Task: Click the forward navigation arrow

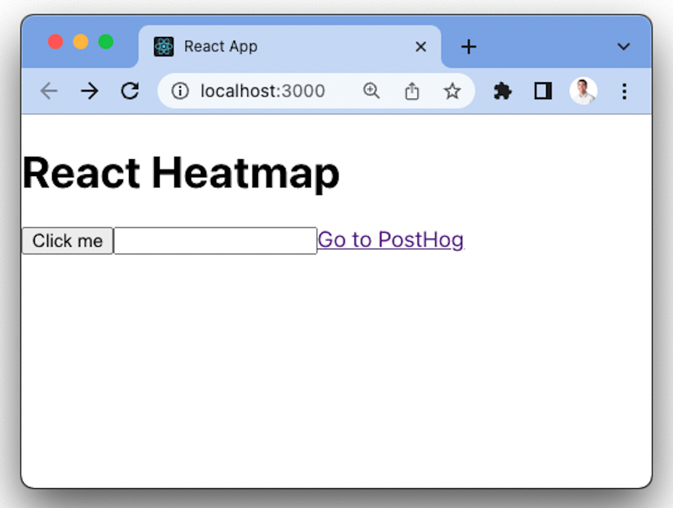Action: click(89, 91)
